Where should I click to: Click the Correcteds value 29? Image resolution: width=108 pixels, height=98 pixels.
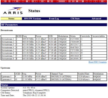click(x=81, y=53)
